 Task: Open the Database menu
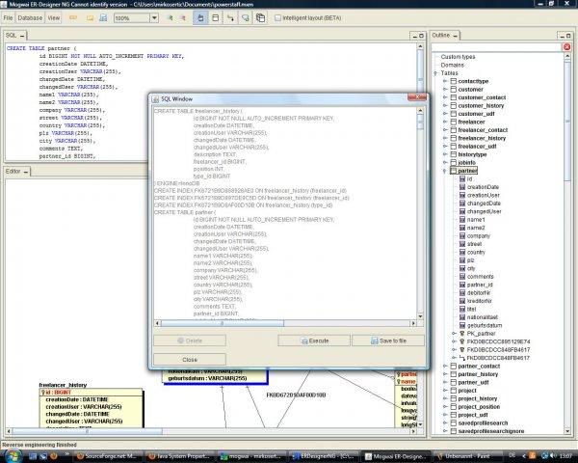[30, 17]
